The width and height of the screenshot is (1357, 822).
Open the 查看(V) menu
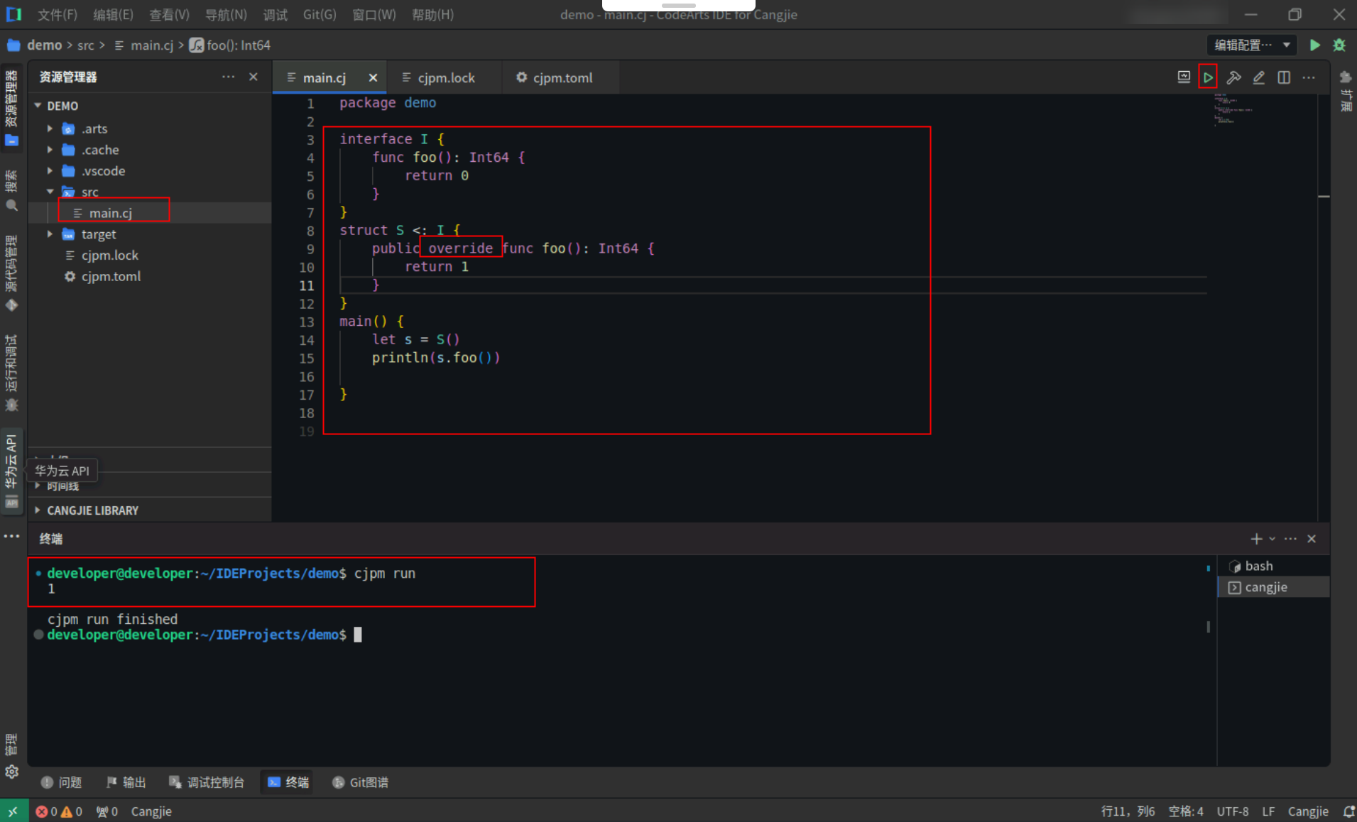(169, 15)
